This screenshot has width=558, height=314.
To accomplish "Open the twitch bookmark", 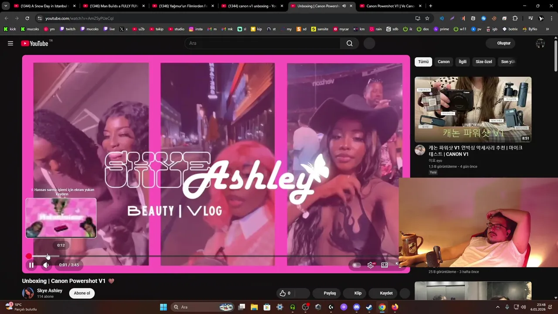I will [x=68, y=29].
